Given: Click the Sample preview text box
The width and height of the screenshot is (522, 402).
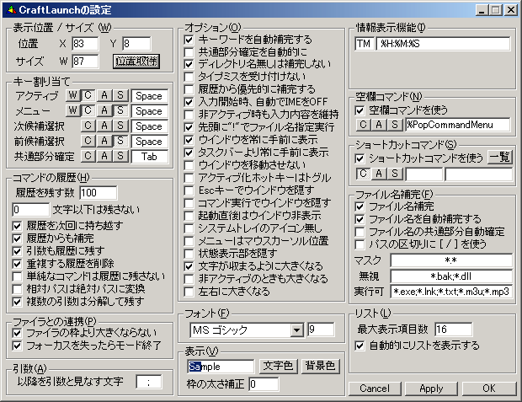Looking at the screenshot, I should pyautogui.click(x=221, y=367).
